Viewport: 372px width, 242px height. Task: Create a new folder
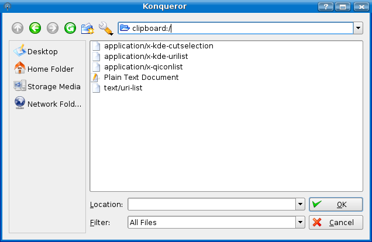tap(88, 29)
